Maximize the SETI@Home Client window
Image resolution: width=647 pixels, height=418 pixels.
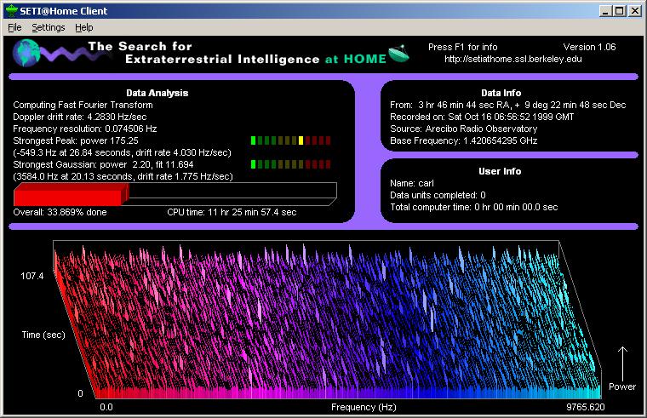(619, 11)
